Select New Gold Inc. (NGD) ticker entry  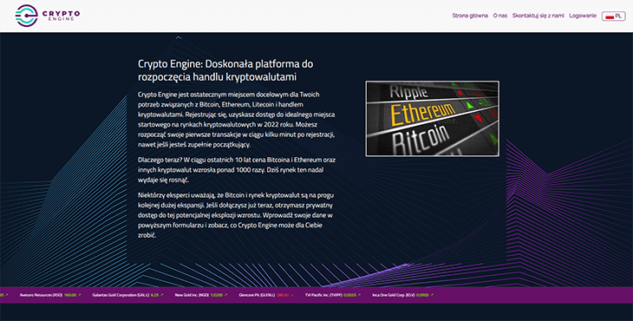(x=200, y=295)
